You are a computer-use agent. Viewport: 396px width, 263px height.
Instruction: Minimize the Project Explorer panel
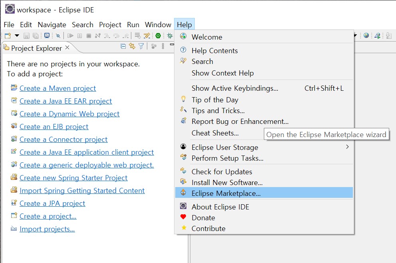coord(172,45)
